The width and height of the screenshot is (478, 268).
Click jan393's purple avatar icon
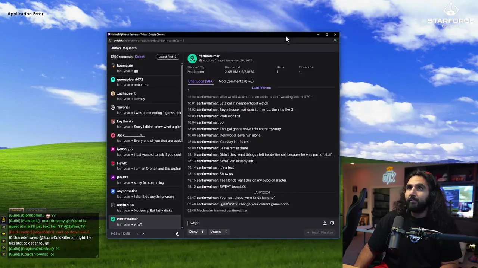[113, 177]
